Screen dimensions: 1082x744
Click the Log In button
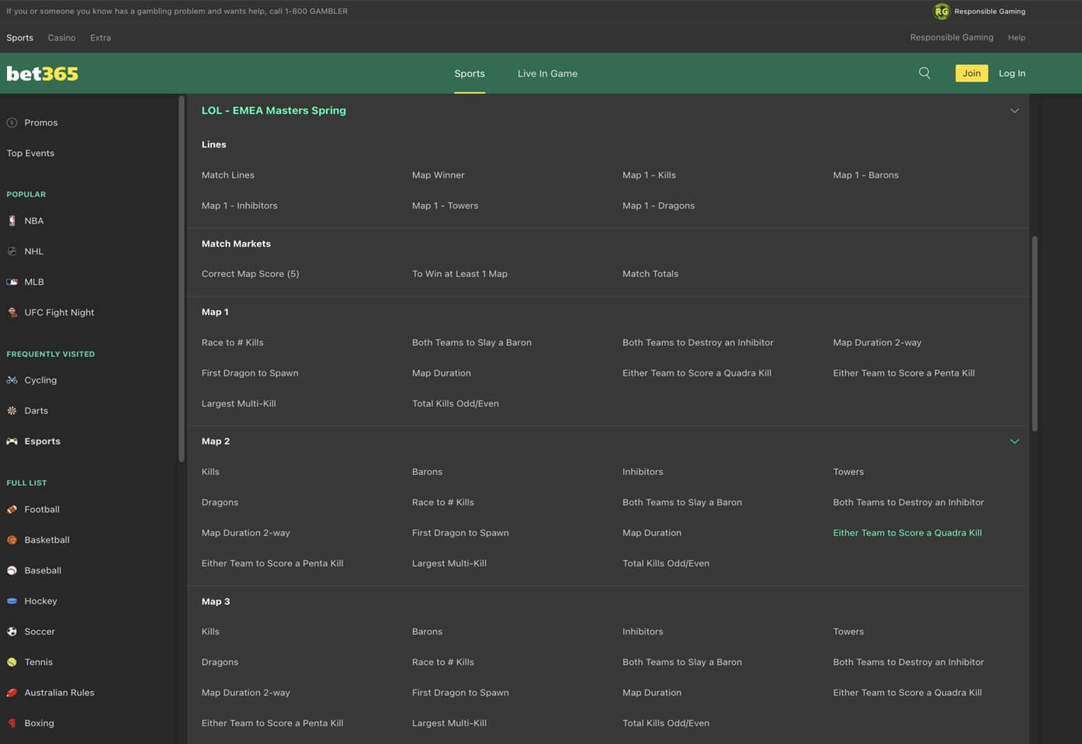click(1012, 73)
